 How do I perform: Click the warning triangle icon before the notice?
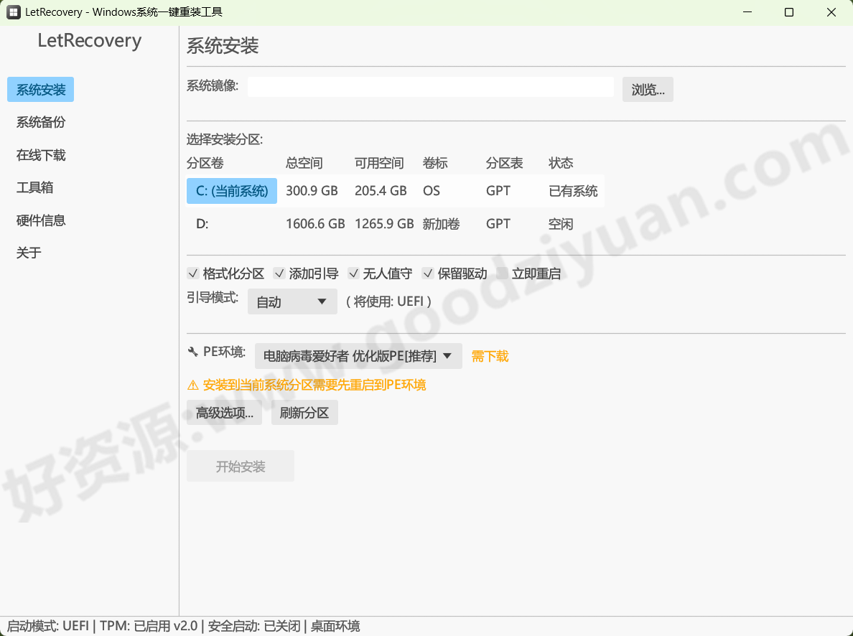pos(192,385)
